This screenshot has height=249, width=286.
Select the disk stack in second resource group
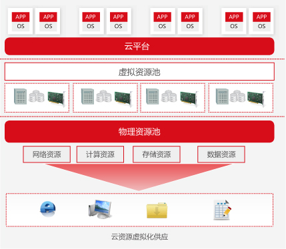click(104, 97)
